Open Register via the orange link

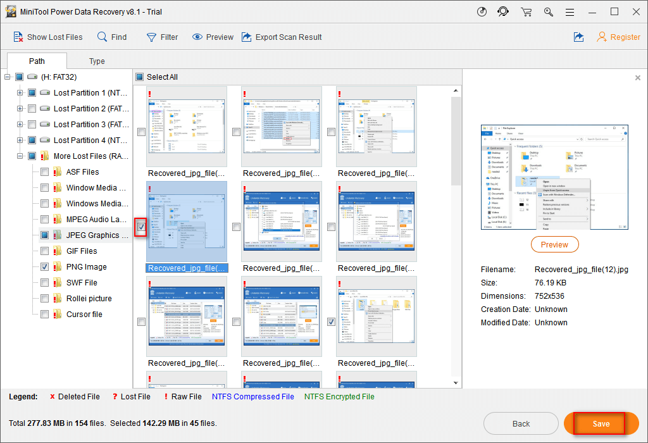(618, 37)
